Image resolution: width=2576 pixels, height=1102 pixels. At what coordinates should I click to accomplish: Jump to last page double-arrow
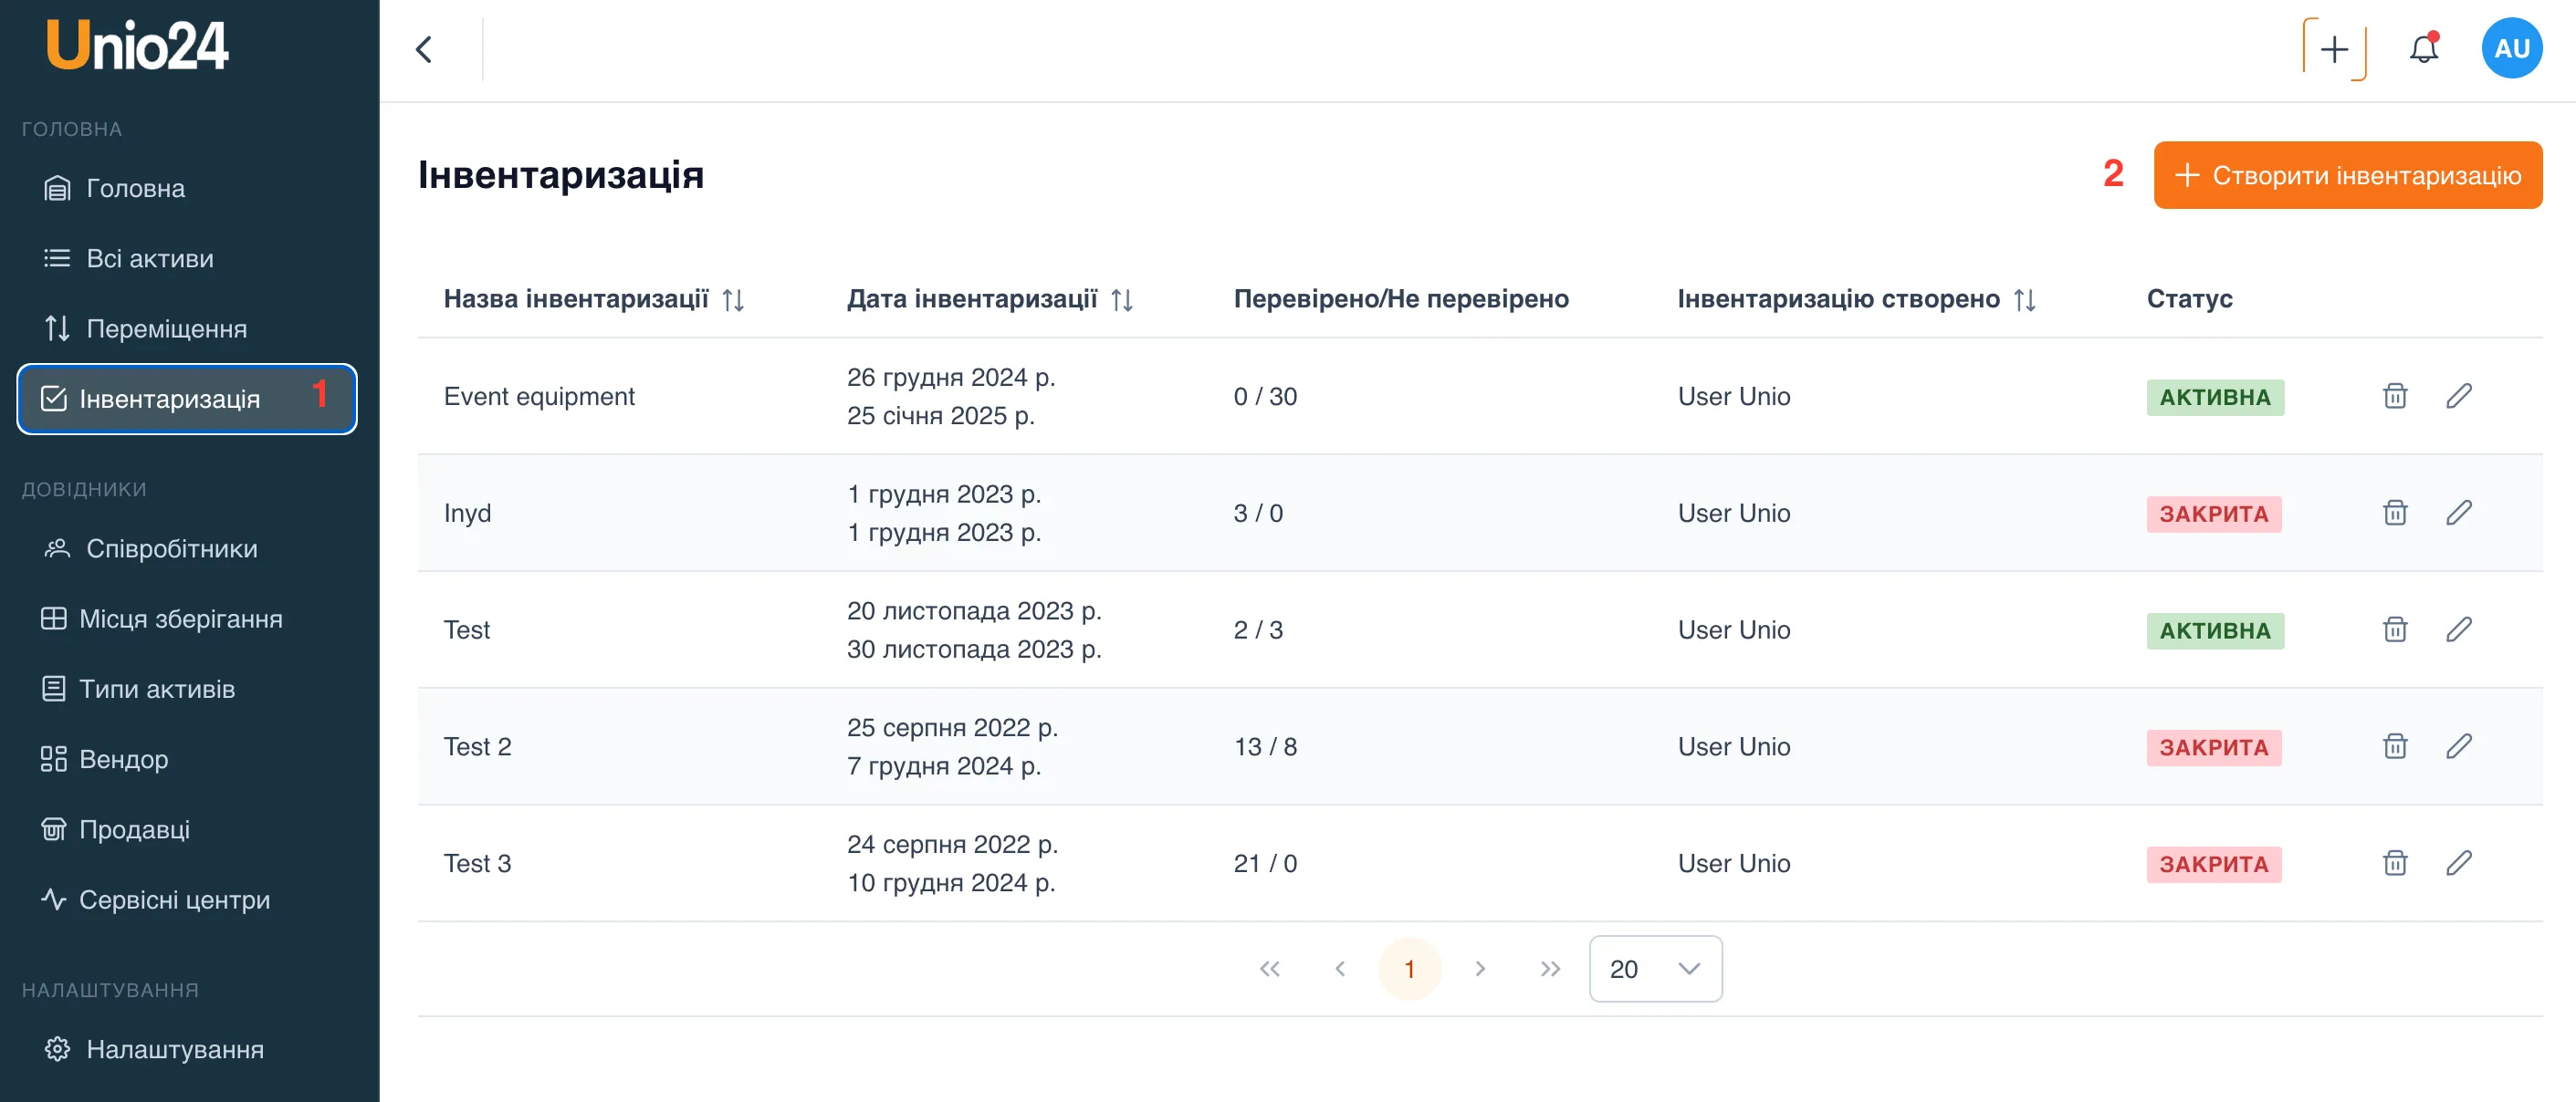click(x=1549, y=968)
